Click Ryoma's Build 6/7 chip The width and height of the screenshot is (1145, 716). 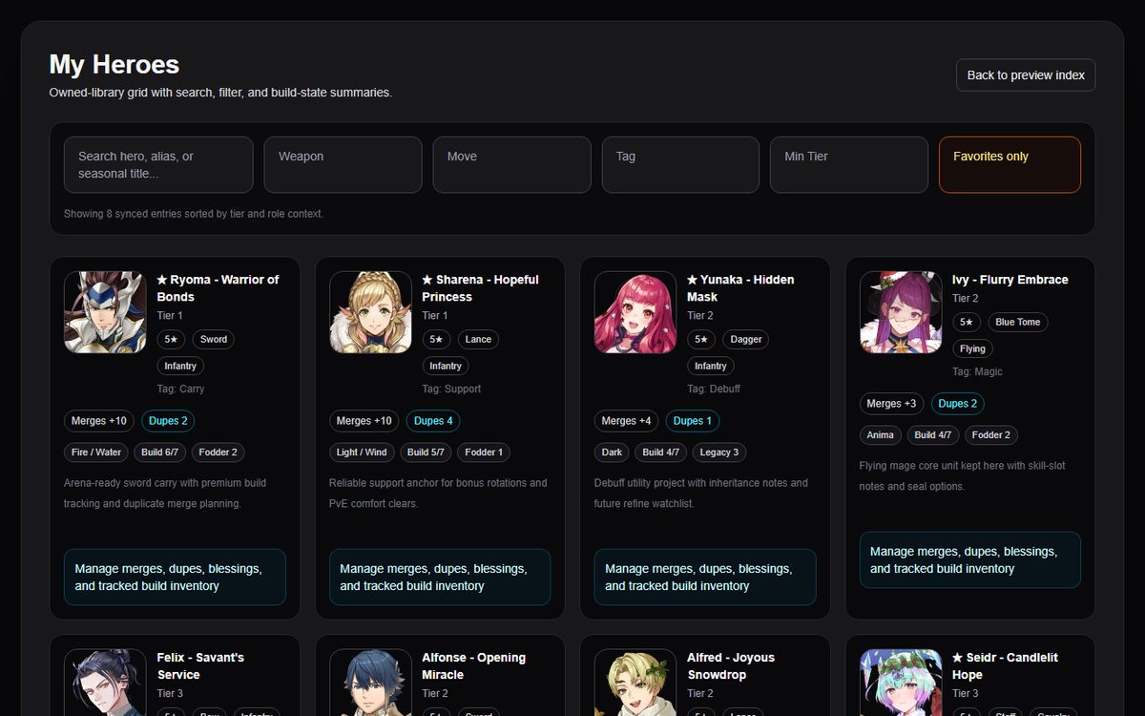pyautogui.click(x=160, y=453)
